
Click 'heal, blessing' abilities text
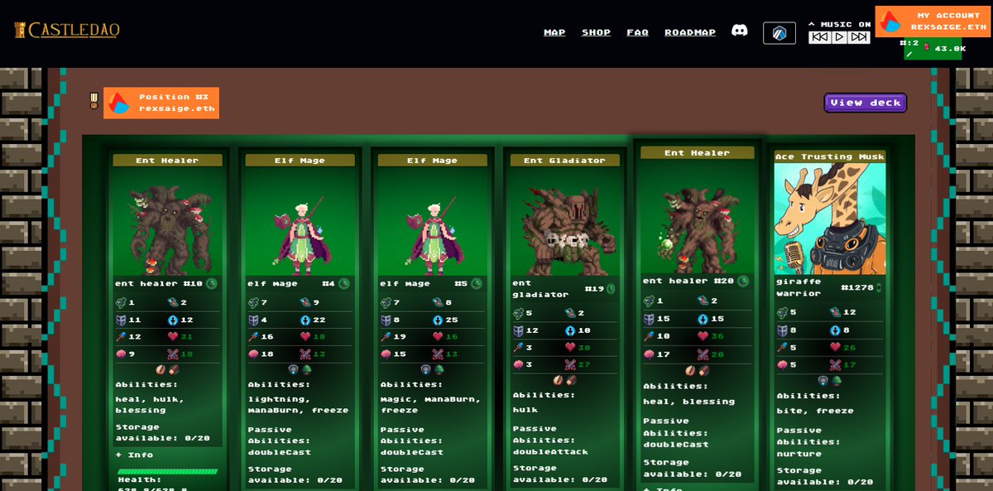(x=688, y=402)
